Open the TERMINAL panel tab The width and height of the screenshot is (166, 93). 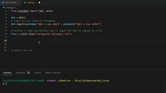point(7,73)
